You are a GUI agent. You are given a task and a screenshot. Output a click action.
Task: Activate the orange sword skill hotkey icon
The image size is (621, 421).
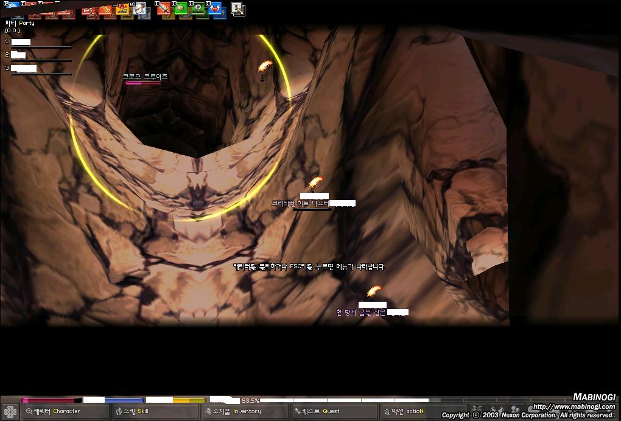(x=106, y=10)
